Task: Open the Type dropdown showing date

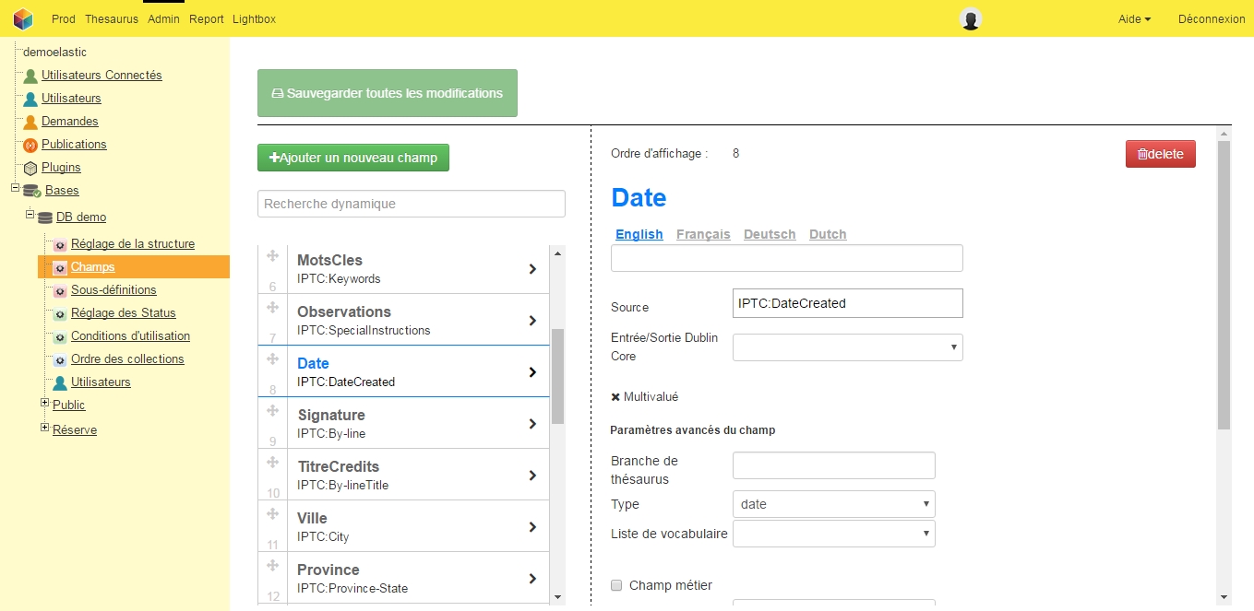Action: point(833,504)
